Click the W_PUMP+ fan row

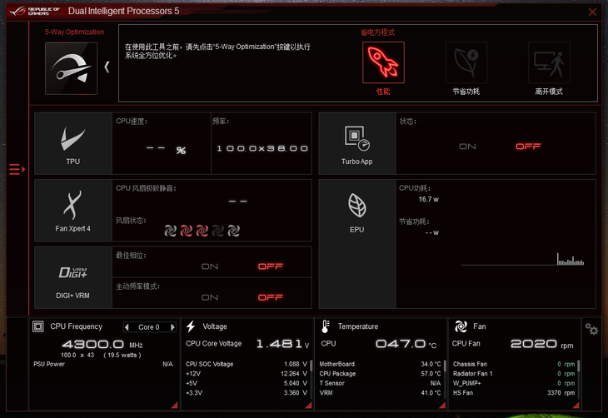514,383
